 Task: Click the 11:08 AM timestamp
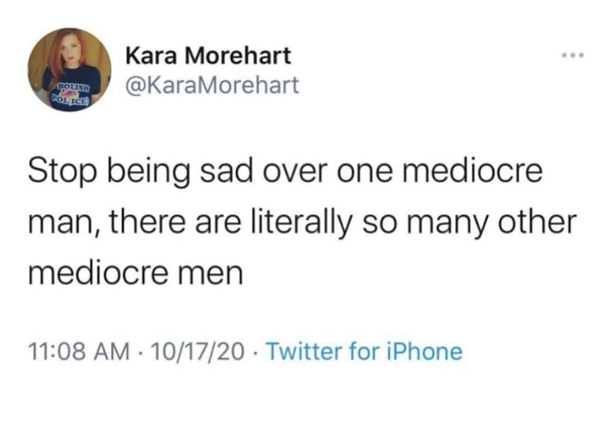[77, 351]
